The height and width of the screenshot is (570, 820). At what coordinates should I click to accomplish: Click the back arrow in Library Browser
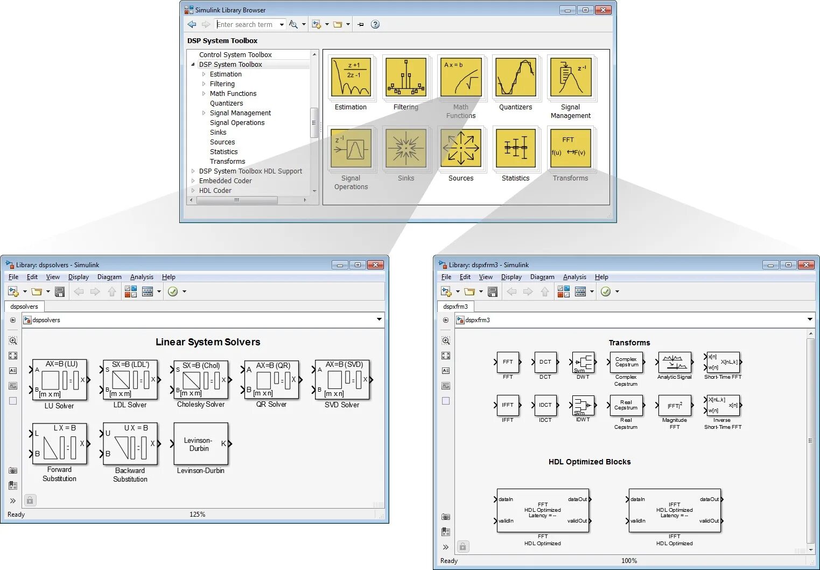click(192, 24)
